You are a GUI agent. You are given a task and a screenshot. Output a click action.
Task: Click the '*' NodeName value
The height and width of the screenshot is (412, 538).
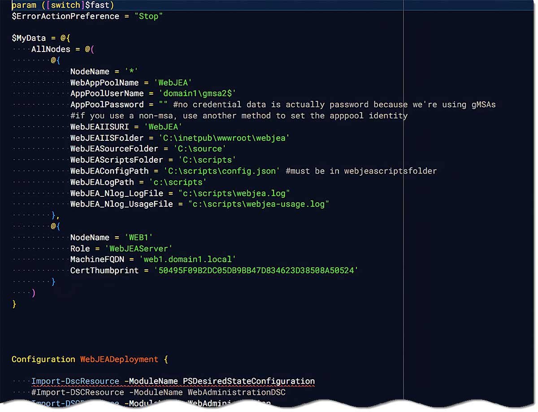point(131,71)
